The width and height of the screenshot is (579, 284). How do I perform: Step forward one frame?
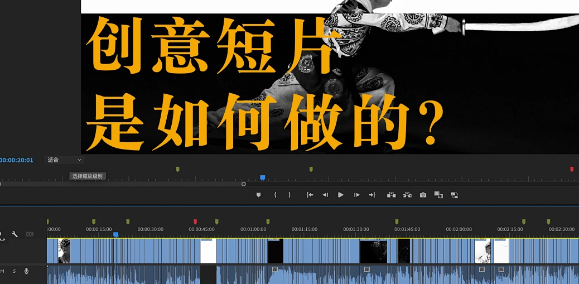356,195
